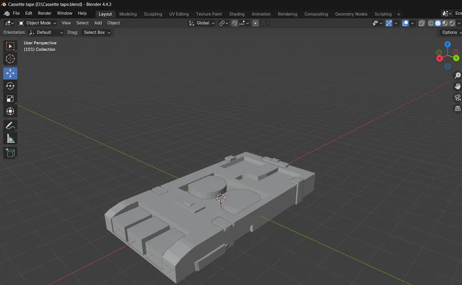This screenshot has height=285, width=462.
Task: Click the negative Z axis gizmo circle
Action: (448, 67)
